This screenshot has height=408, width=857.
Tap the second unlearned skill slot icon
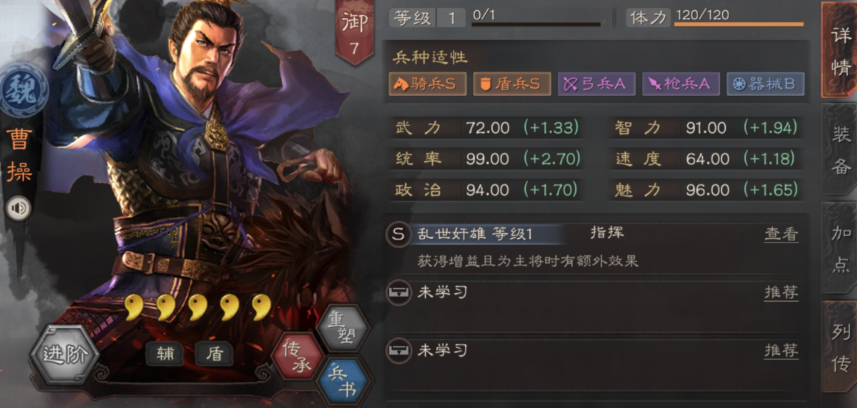398,351
